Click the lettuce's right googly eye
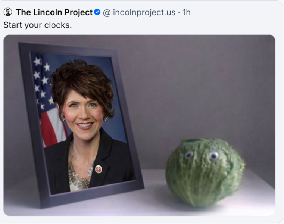Screen dimensions: 284x224 [213, 155]
